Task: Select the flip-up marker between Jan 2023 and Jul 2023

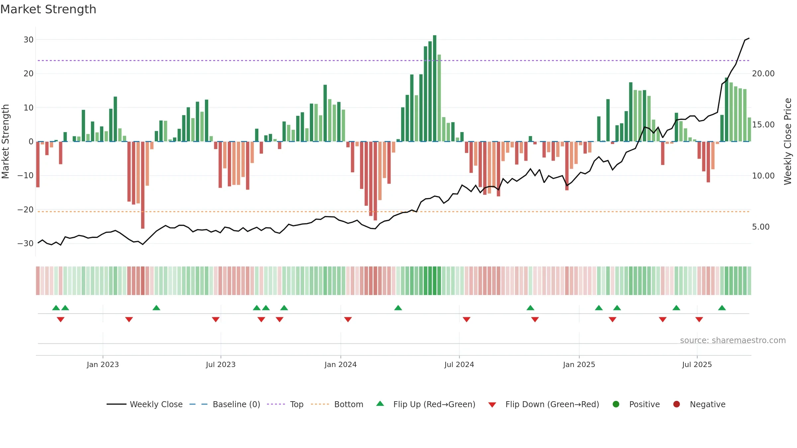Action: click(x=156, y=308)
